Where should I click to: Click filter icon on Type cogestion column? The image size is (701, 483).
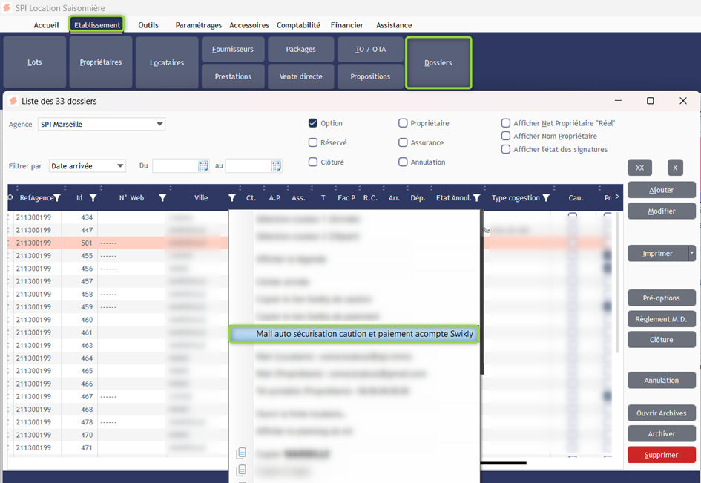(546, 198)
